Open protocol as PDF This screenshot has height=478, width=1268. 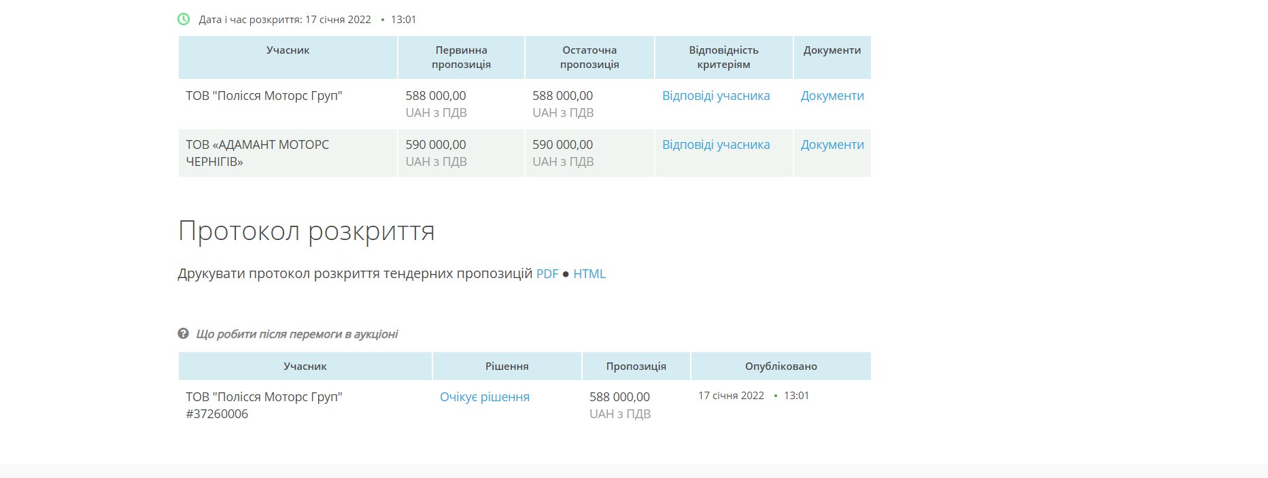tap(547, 274)
